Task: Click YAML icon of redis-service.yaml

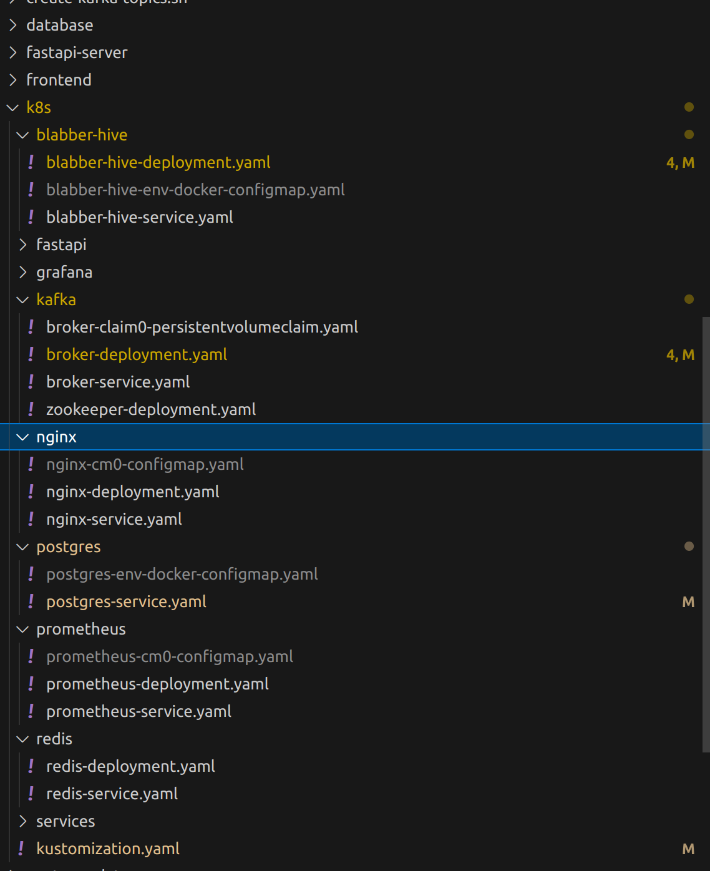Action: [31, 794]
